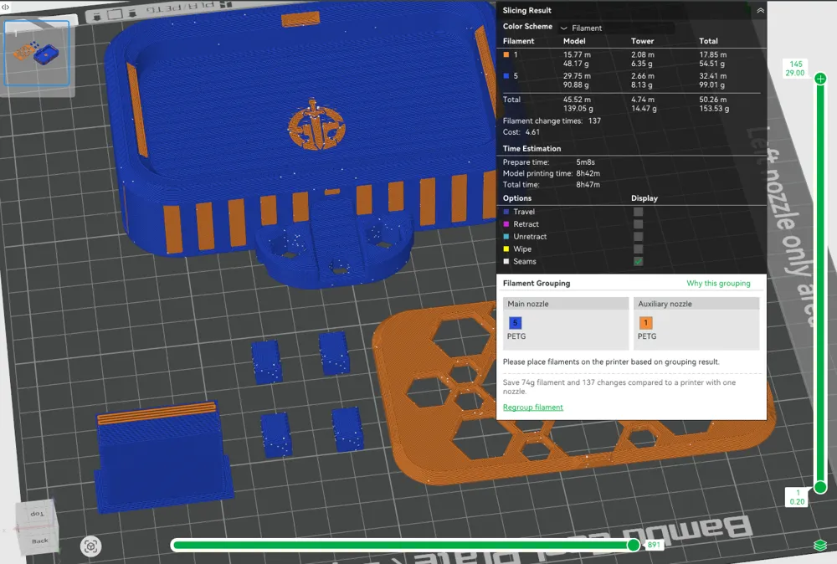837x564 pixels.
Task: Disable the Seams display checkbox
Action: [638, 261]
